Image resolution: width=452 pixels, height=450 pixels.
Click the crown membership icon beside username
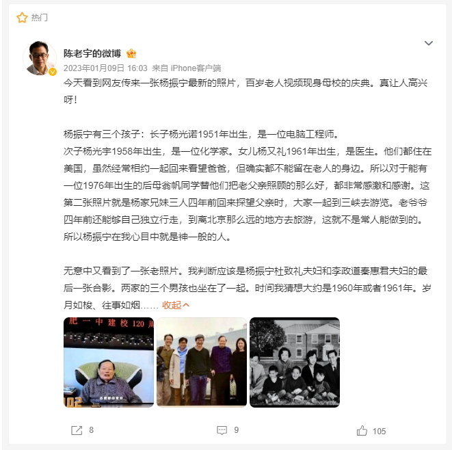pyautogui.click(x=131, y=53)
